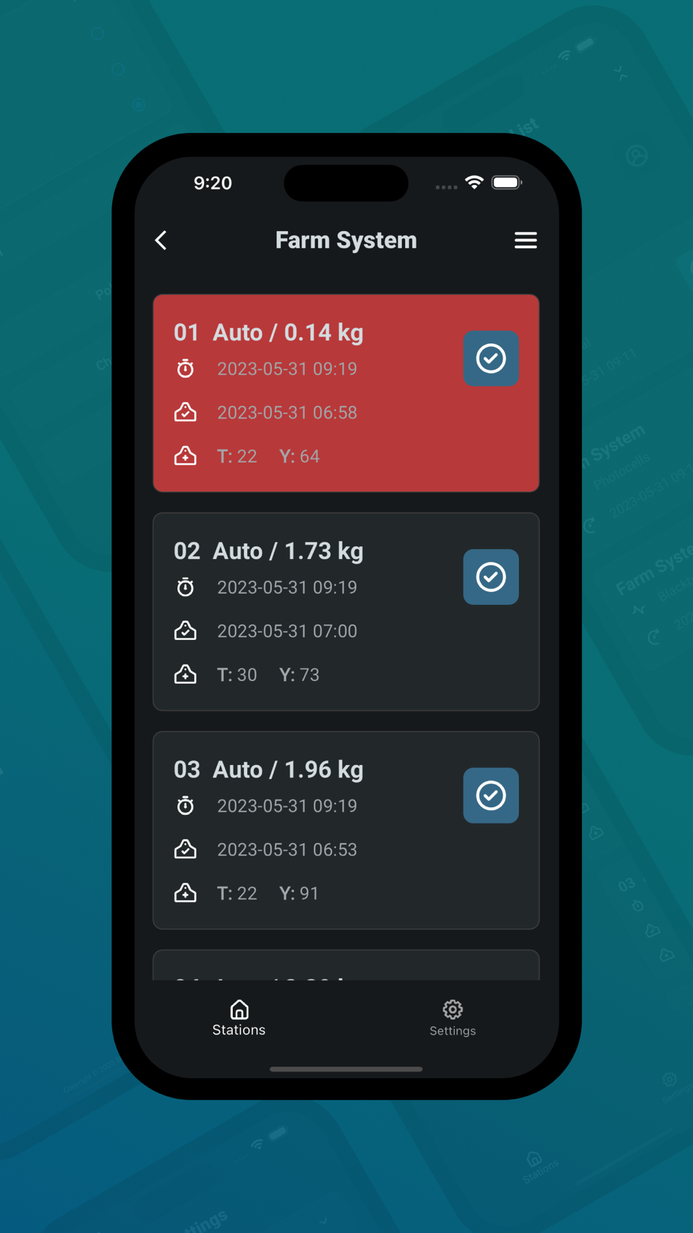Tap the WiFi status icon
The width and height of the screenshot is (693, 1233).
(x=474, y=182)
